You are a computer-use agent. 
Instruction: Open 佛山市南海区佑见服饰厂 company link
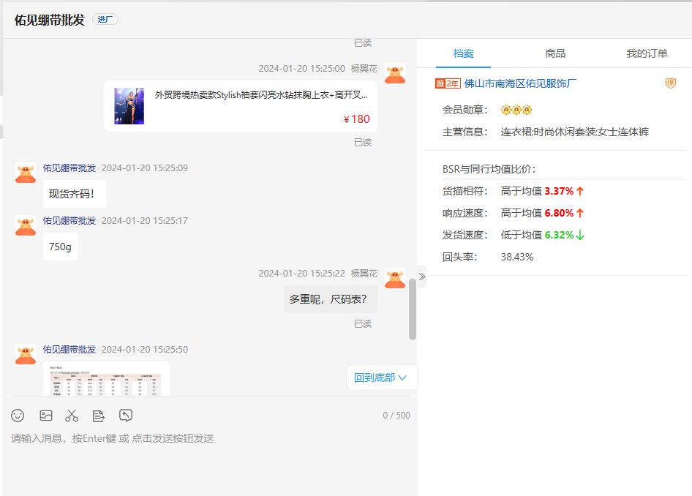[520, 83]
